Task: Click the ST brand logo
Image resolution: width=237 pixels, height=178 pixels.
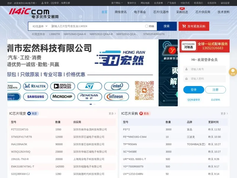Action: click(90, 86)
